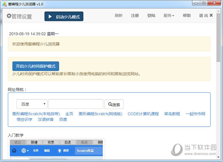Click the 搜索 search button

[x=114, y=104]
